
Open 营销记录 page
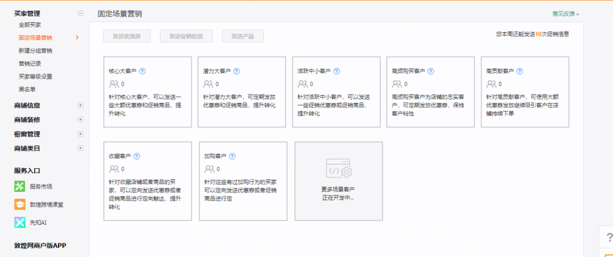pyautogui.click(x=30, y=63)
